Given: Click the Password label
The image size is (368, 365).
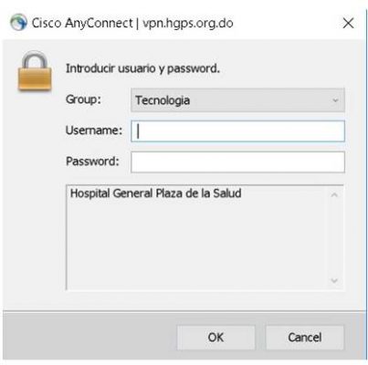Looking at the screenshot, I should 92,162.
